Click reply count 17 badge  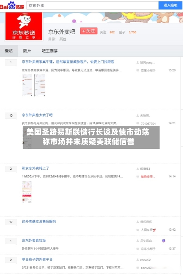[x=11, y=222]
